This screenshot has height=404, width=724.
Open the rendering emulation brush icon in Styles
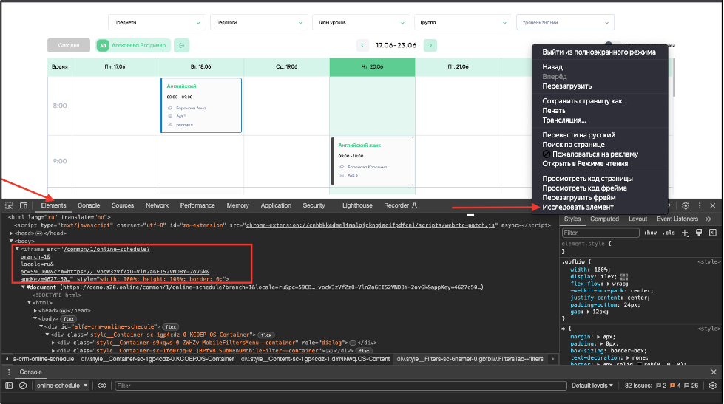point(699,233)
